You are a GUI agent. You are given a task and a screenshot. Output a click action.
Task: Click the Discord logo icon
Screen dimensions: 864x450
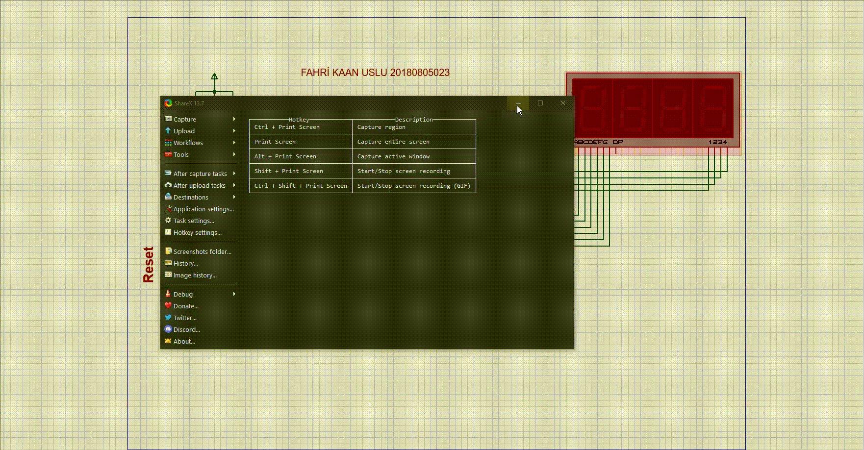click(168, 329)
